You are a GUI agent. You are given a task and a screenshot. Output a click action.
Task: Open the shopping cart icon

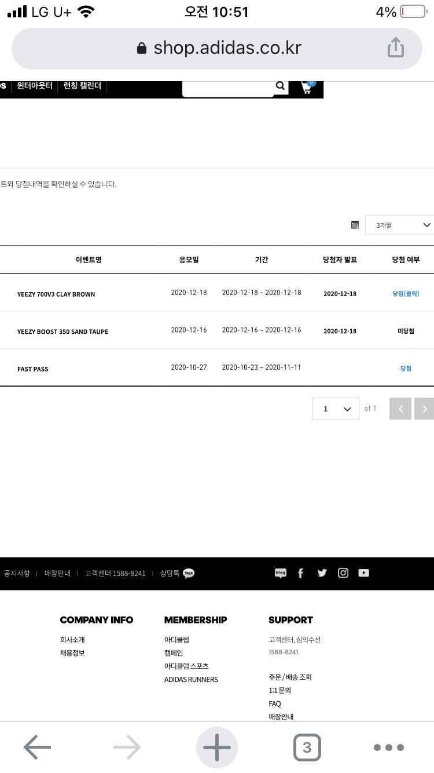pyautogui.click(x=307, y=86)
